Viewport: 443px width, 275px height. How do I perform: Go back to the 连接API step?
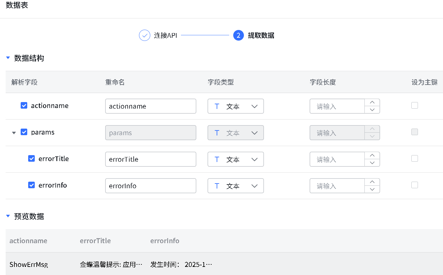click(x=165, y=35)
